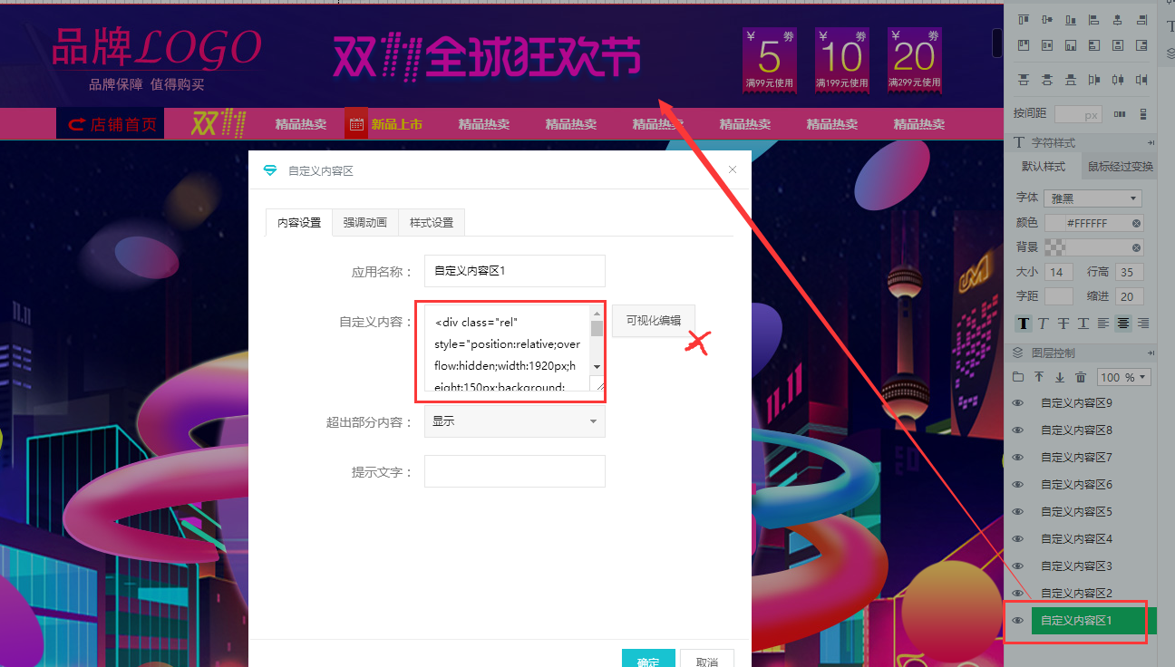Delete layer using trash icon
1175x667 pixels.
pyautogui.click(x=1081, y=377)
